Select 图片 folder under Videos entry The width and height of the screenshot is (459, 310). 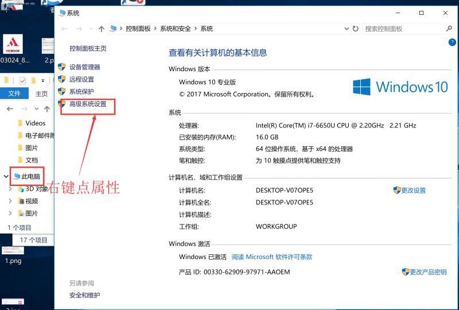tap(28, 148)
